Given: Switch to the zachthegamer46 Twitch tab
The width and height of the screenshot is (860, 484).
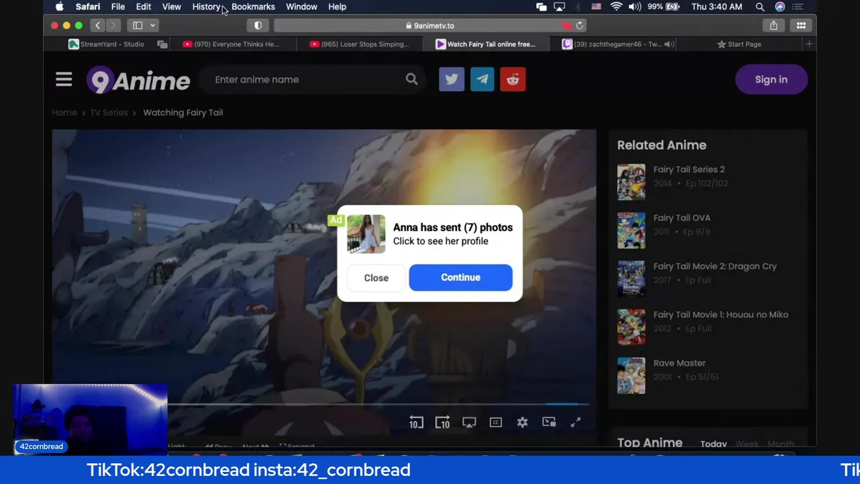Looking at the screenshot, I should coord(612,44).
